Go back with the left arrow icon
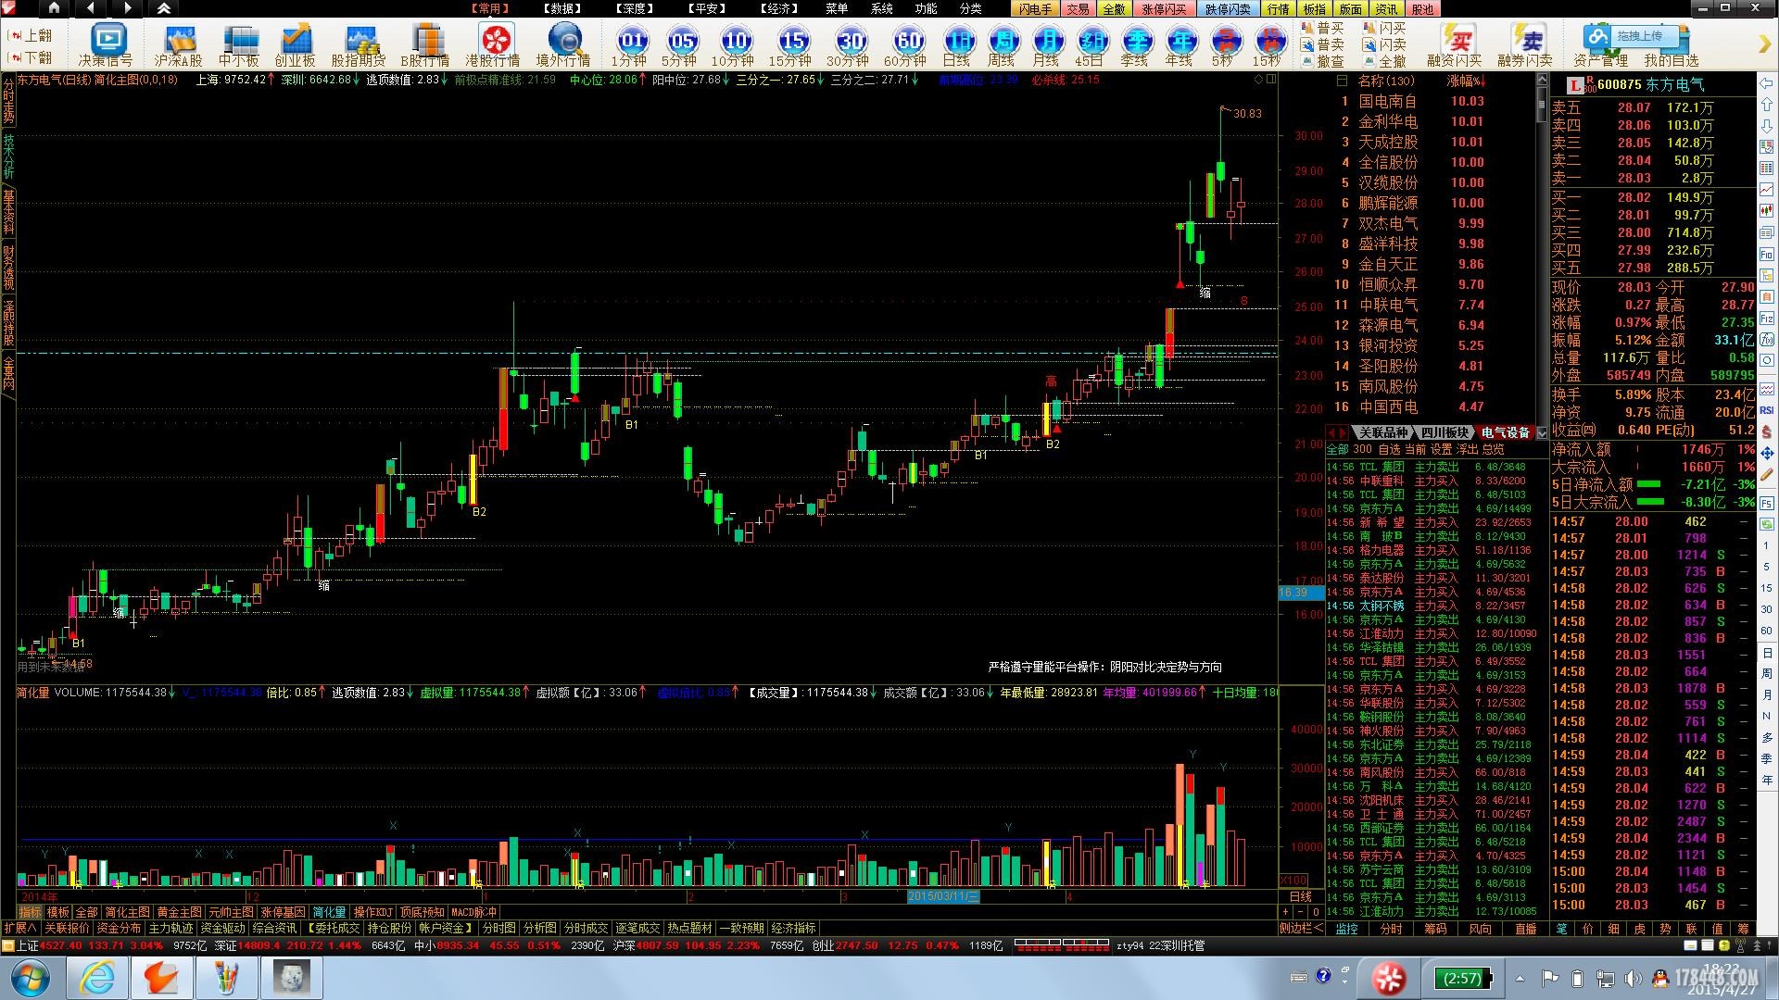 click(90, 8)
